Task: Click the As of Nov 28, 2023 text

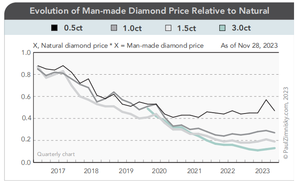Action: coord(249,46)
